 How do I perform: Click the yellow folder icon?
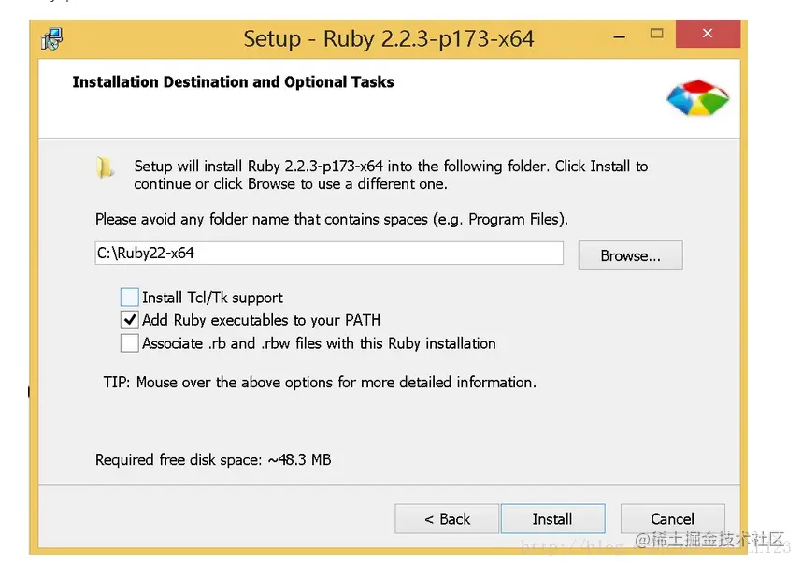(x=105, y=168)
